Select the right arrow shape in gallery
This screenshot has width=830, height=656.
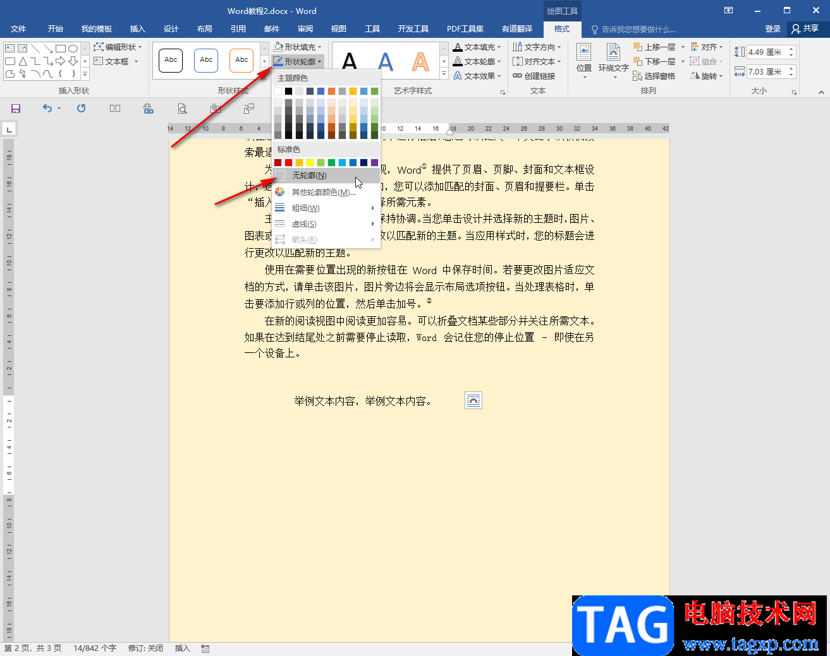tap(61, 61)
